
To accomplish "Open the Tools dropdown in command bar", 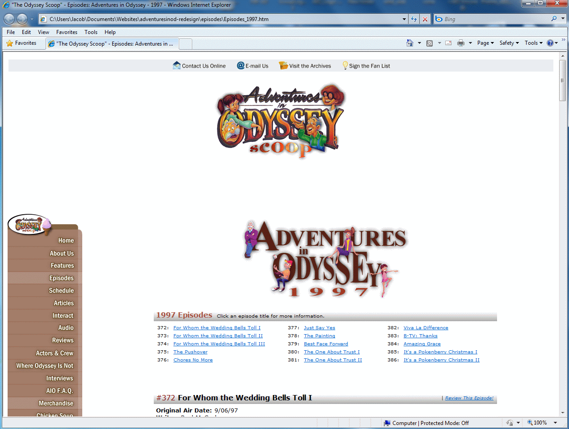I will (x=534, y=43).
